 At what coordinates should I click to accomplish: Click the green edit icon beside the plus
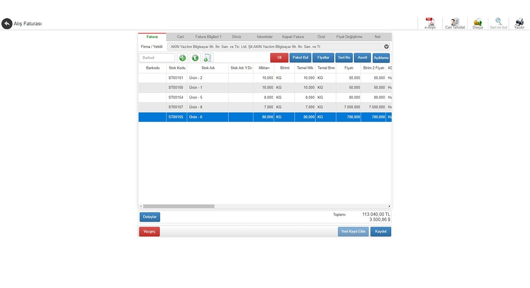195,58
